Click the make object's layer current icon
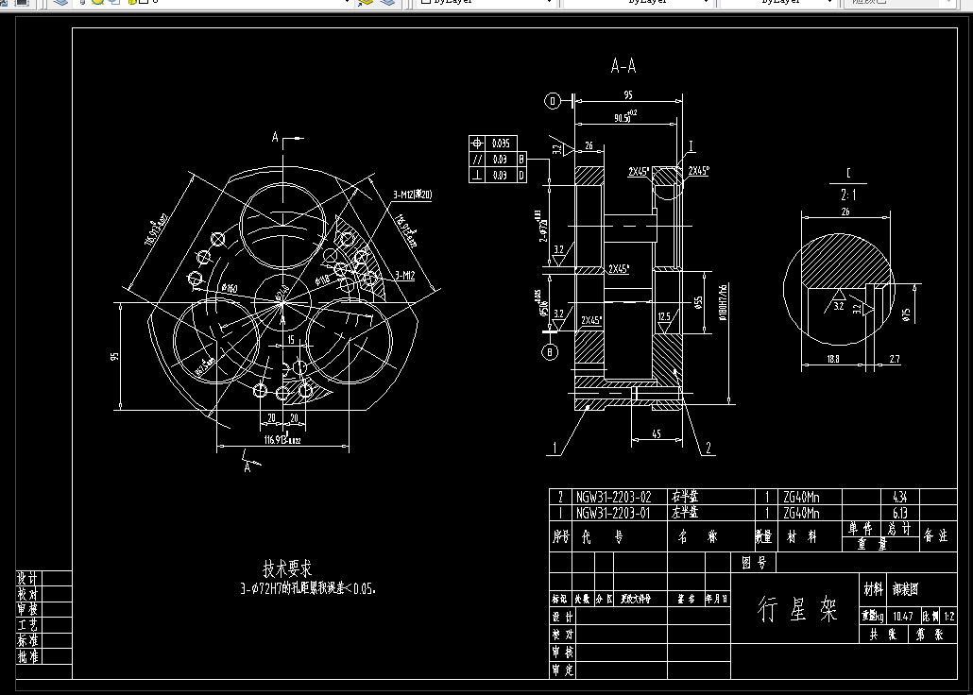The image size is (973, 695). tap(367, 3)
